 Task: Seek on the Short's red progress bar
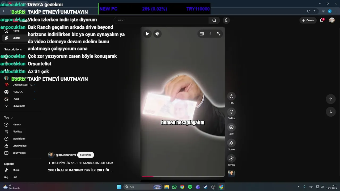tap(183, 176)
